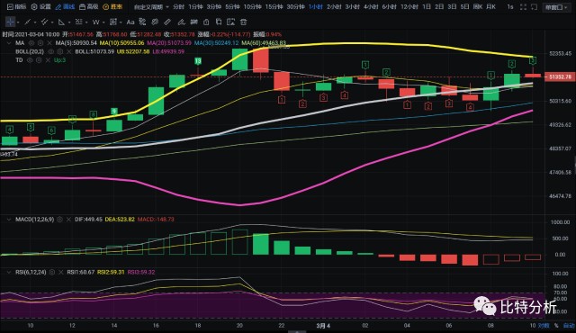Select the crosshair cursor tool
Screen dimensions: 576x333
click(x=10, y=22)
